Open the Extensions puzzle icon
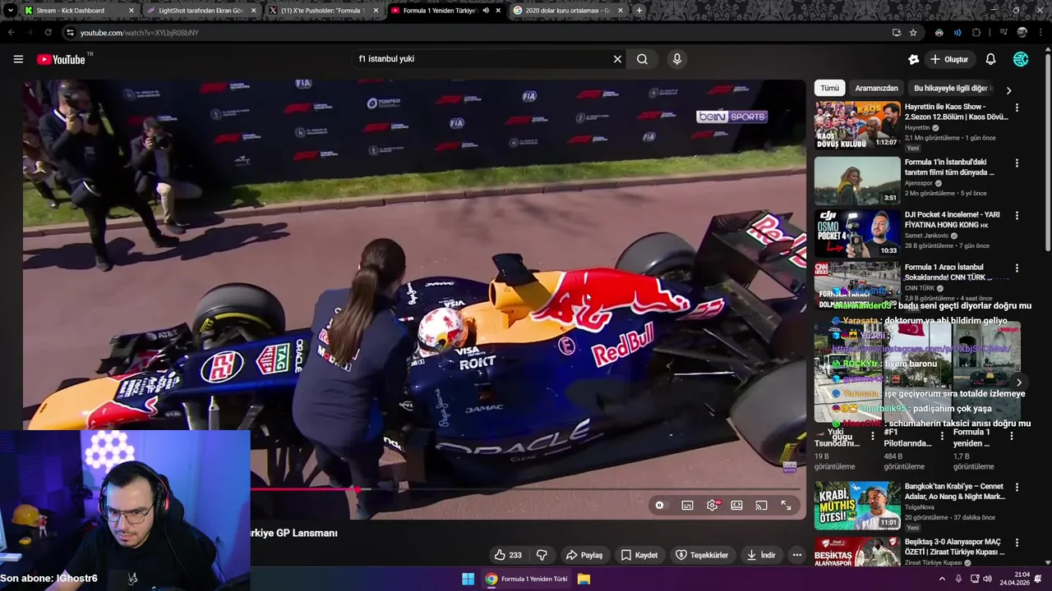Viewport: 1052px width, 591px height. click(976, 33)
